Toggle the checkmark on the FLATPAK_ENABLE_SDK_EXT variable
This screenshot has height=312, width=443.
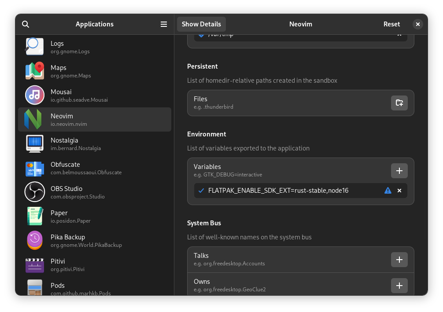click(x=201, y=191)
